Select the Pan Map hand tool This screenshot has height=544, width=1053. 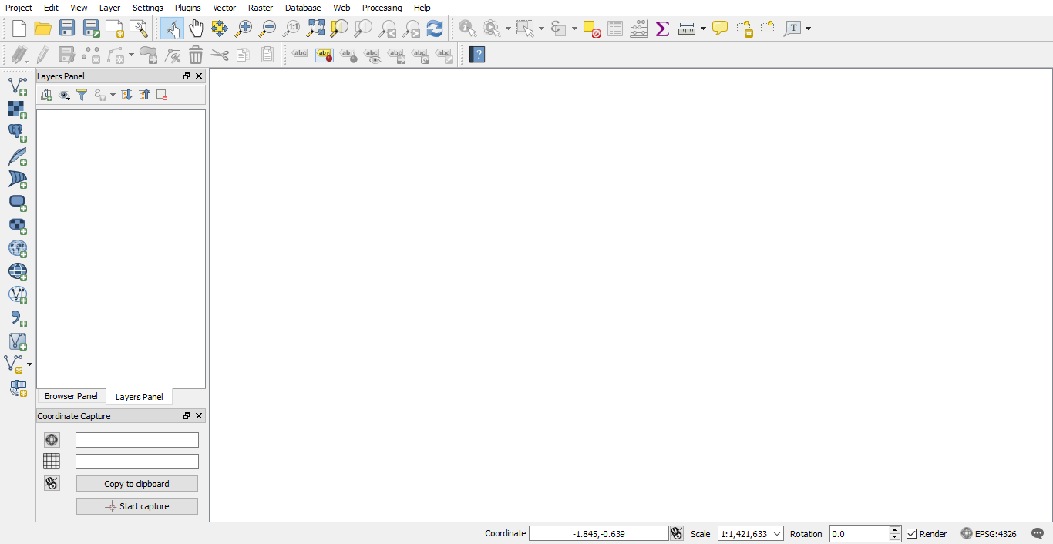[196, 29]
